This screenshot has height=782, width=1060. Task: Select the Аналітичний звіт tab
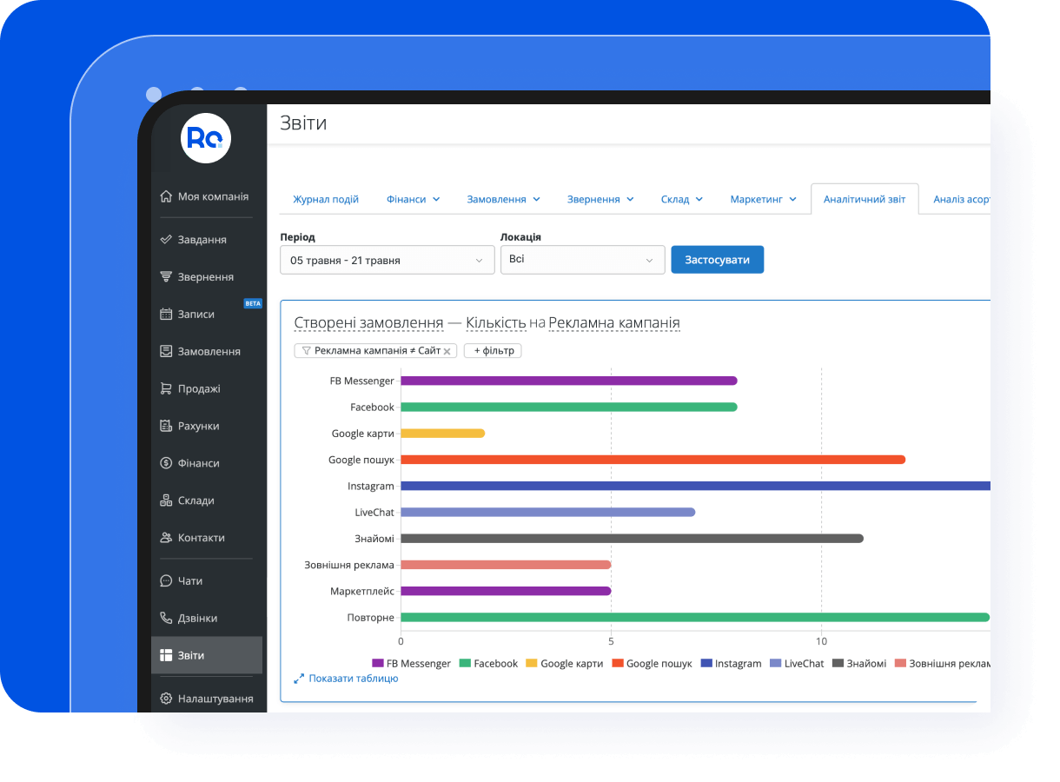(864, 199)
